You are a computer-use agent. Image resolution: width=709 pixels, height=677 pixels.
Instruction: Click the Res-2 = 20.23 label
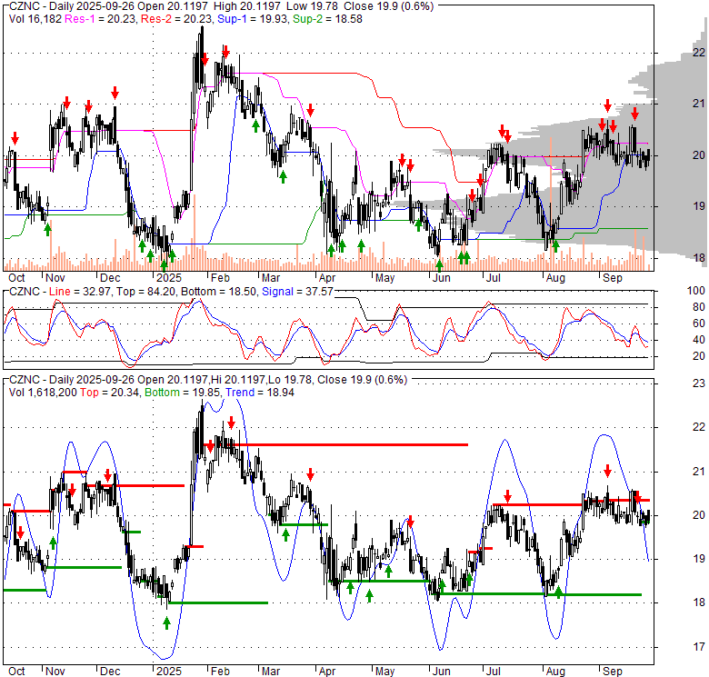tap(177, 19)
